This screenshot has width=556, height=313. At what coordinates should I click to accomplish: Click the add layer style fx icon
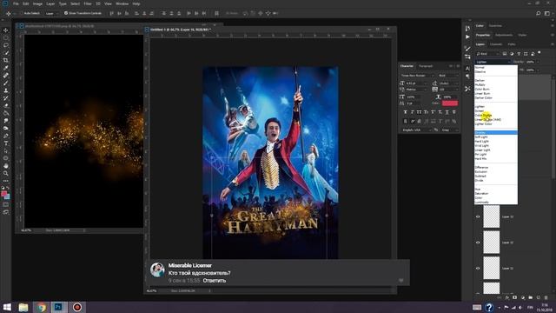coord(507,297)
